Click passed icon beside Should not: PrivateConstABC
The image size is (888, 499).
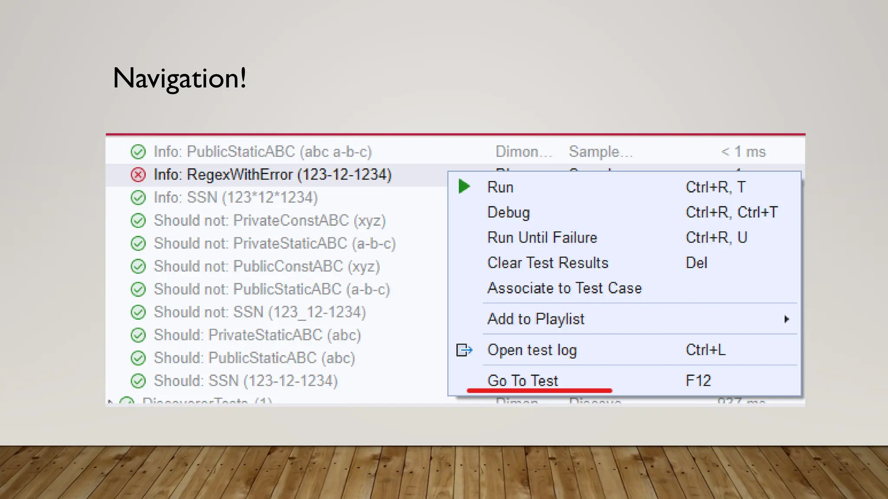pos(138,220)
